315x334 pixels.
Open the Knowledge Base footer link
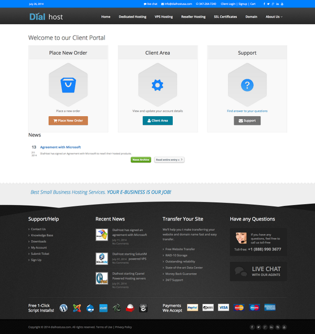click(x=42, y=236)
